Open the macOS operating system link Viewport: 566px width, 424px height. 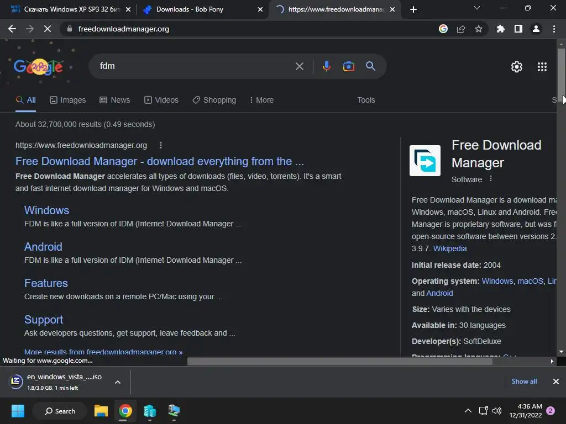530,281
